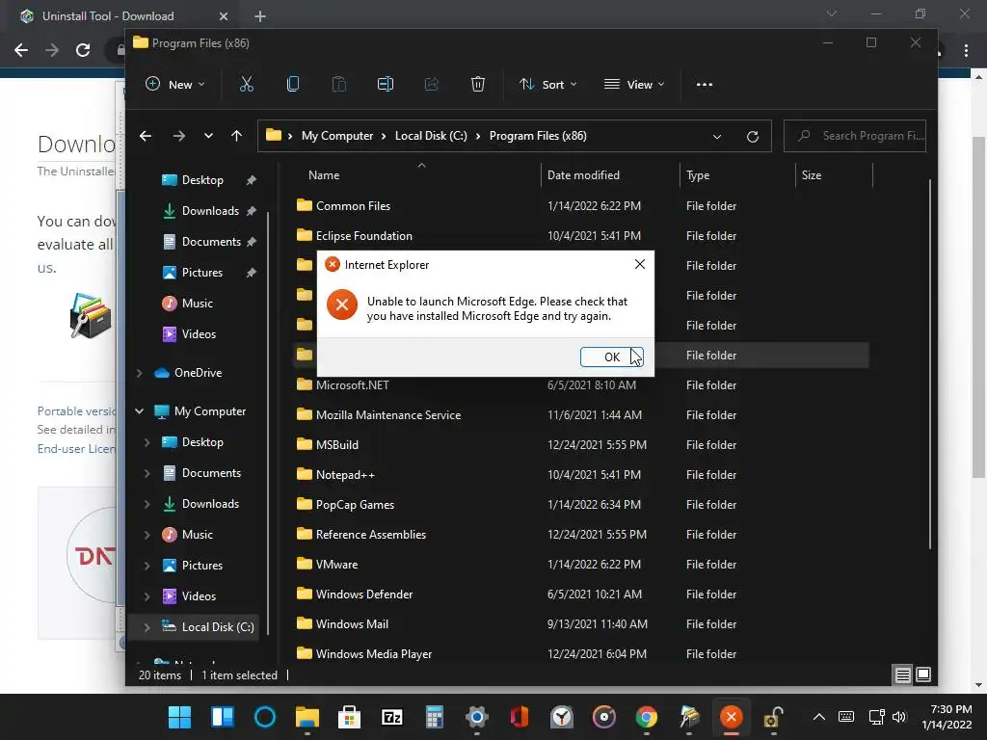Select the VMware folder
This screenshot has width=987, height=740.
(x=582, y=565)
